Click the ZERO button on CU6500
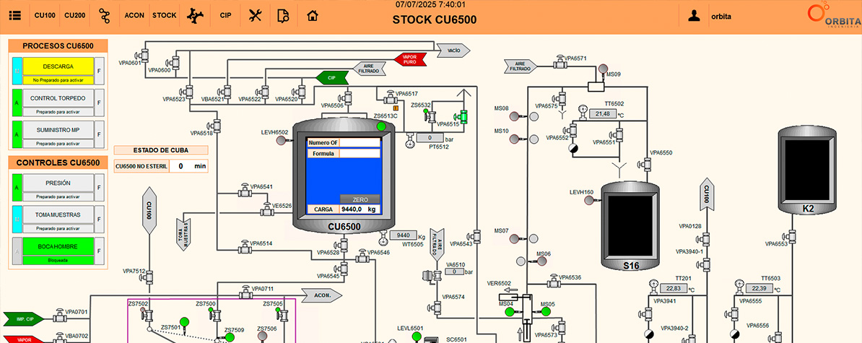Image resolution: width=862 pixels, height=343 pixels. click(x=360, y=199)
